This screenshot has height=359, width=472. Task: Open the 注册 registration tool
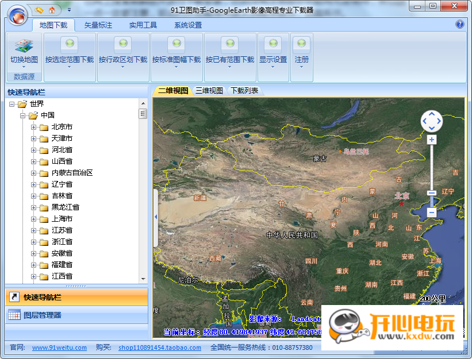point(301,52)
